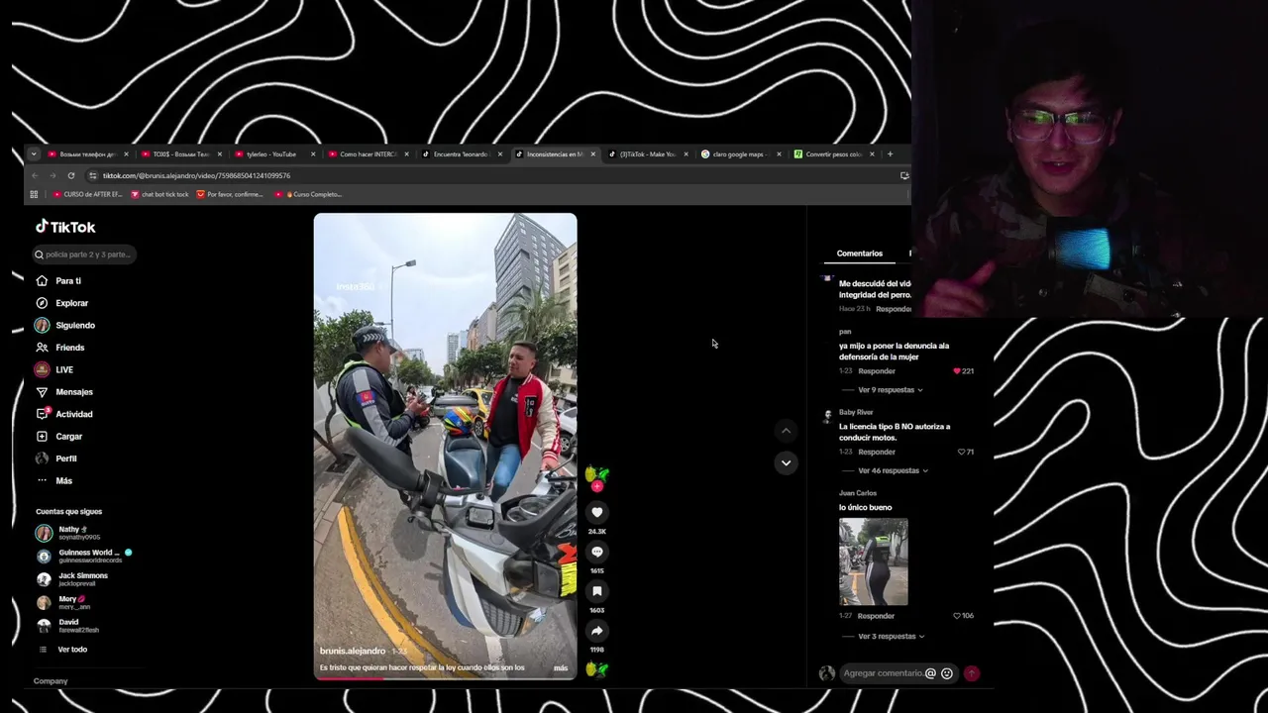1268x713 pixels.
Task: Go to next video arrow
Action: (786, 462)
